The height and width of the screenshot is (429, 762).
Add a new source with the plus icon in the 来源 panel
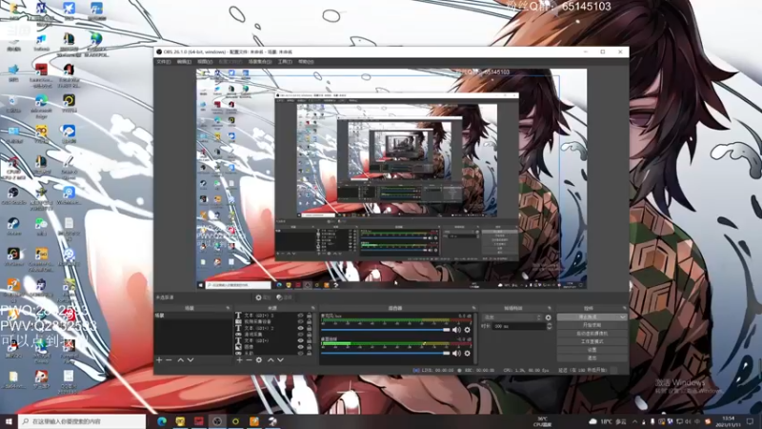240,360
